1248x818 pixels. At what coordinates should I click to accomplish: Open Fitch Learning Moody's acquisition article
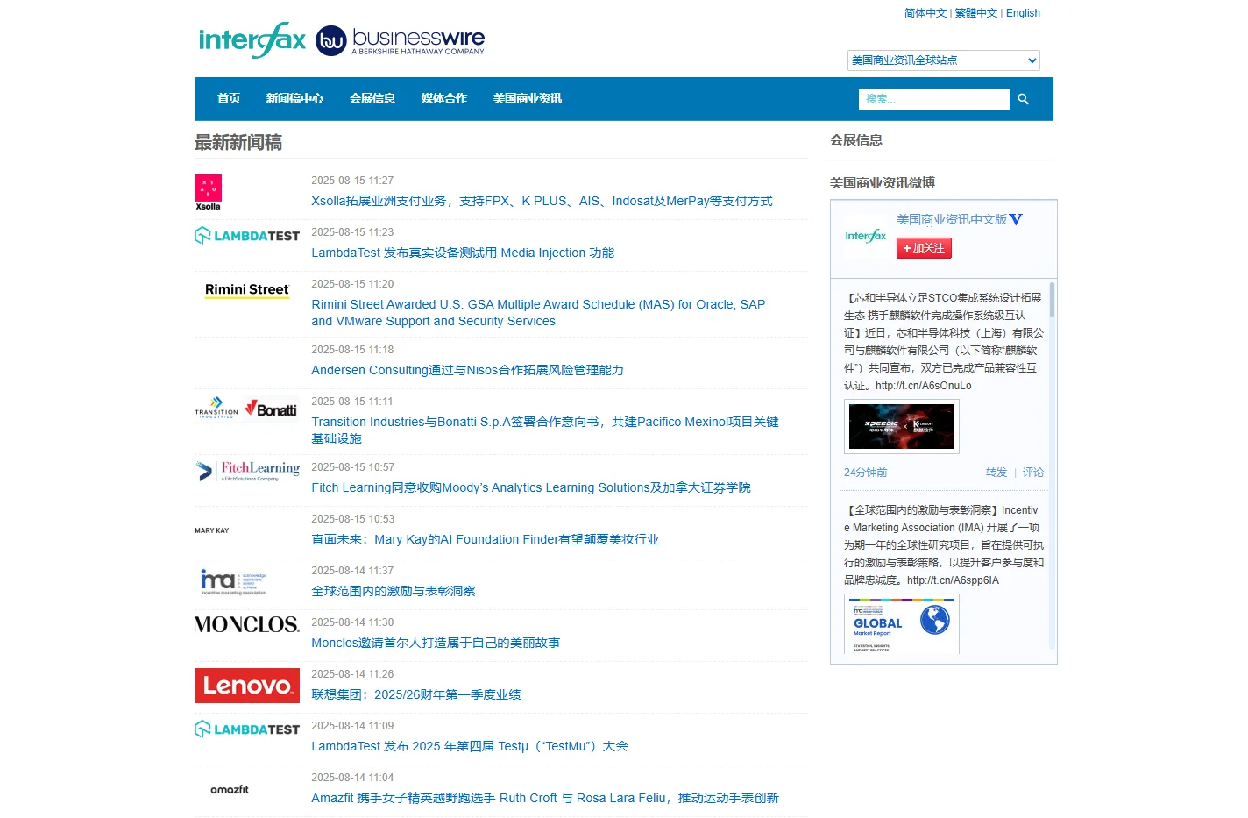click(x=531, y=487)
